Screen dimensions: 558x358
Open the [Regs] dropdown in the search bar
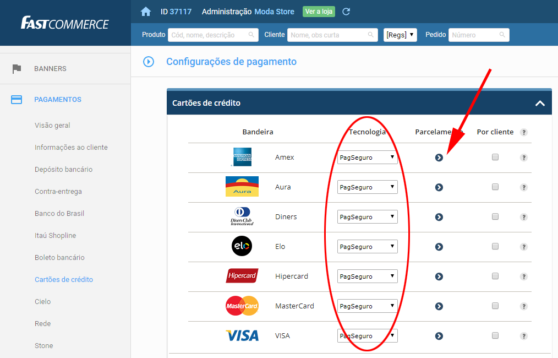click(400, 35)
